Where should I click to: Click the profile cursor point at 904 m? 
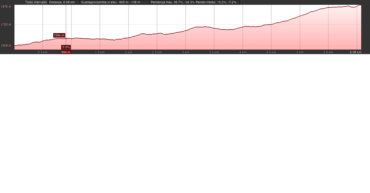[66, 38]
